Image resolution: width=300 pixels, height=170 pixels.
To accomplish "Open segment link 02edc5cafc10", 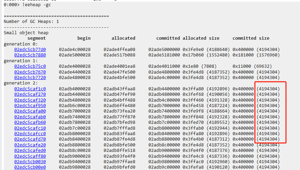I will pos(30,128).
